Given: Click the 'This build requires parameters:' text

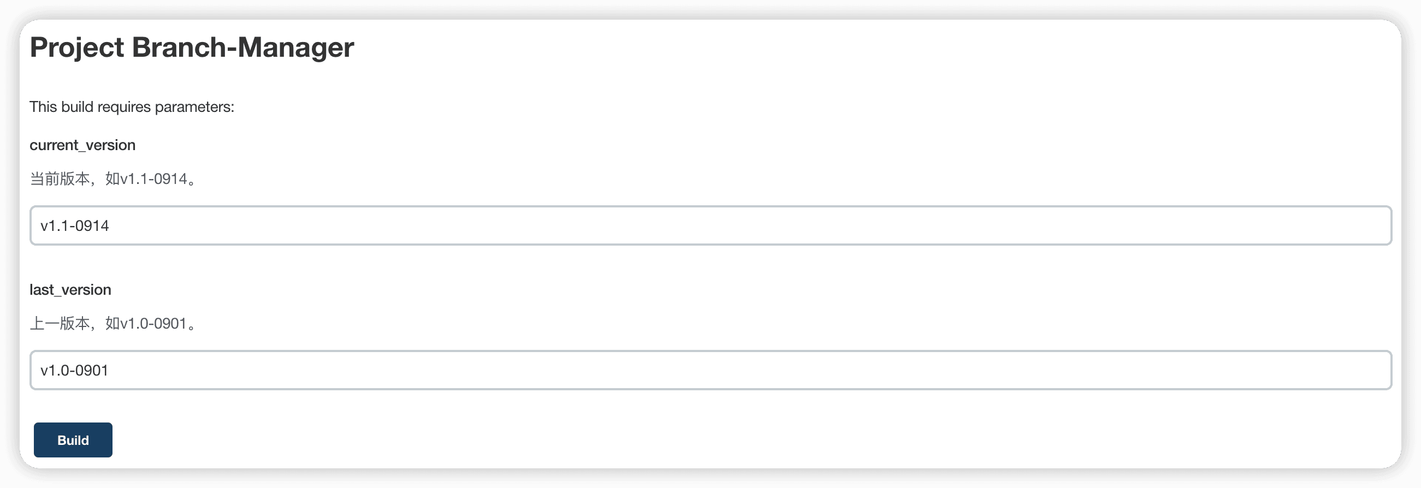Looking at the screenshot, I should (x=132, y=107).
